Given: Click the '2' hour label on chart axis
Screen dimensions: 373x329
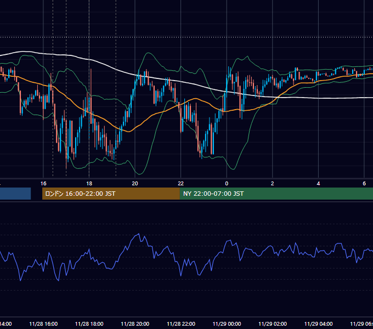Looking at the screenshot, I should 273,184.
